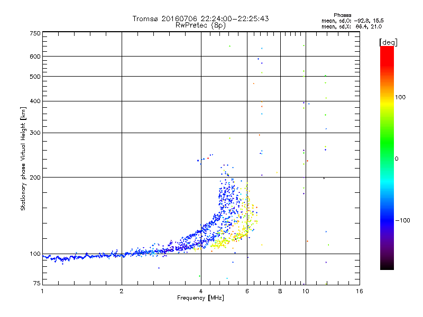
Task: Click the colorbar tick label '-100'
Action: pos(402,220)
